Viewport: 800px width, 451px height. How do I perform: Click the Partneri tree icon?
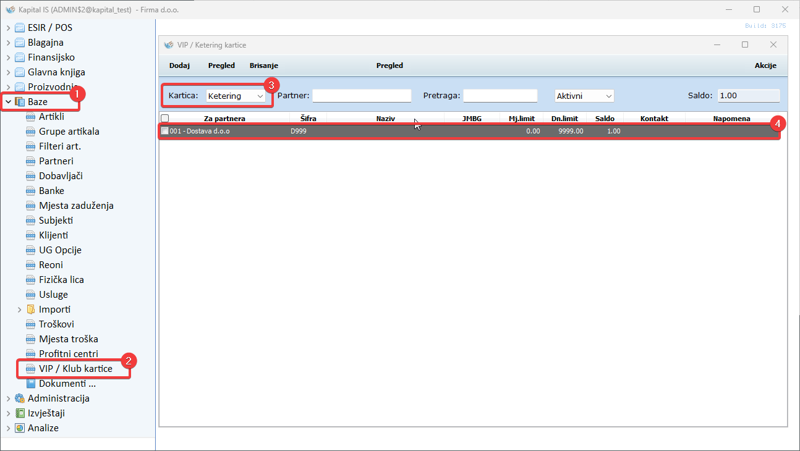[31, 161]
